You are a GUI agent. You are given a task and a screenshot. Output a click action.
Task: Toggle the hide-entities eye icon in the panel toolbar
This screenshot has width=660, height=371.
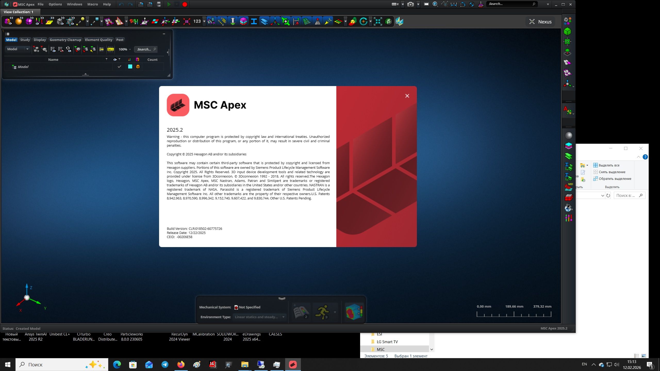click(61, 49)
